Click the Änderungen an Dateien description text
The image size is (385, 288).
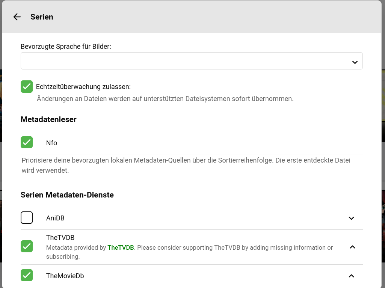coord(165,99)
